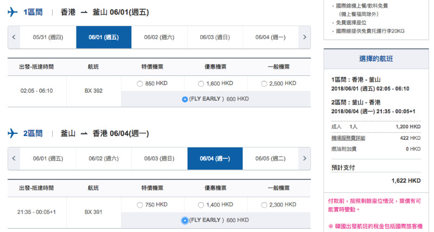
Task: Change outbound date to 06/03 (週日)
Action: [x=215, y=37]
